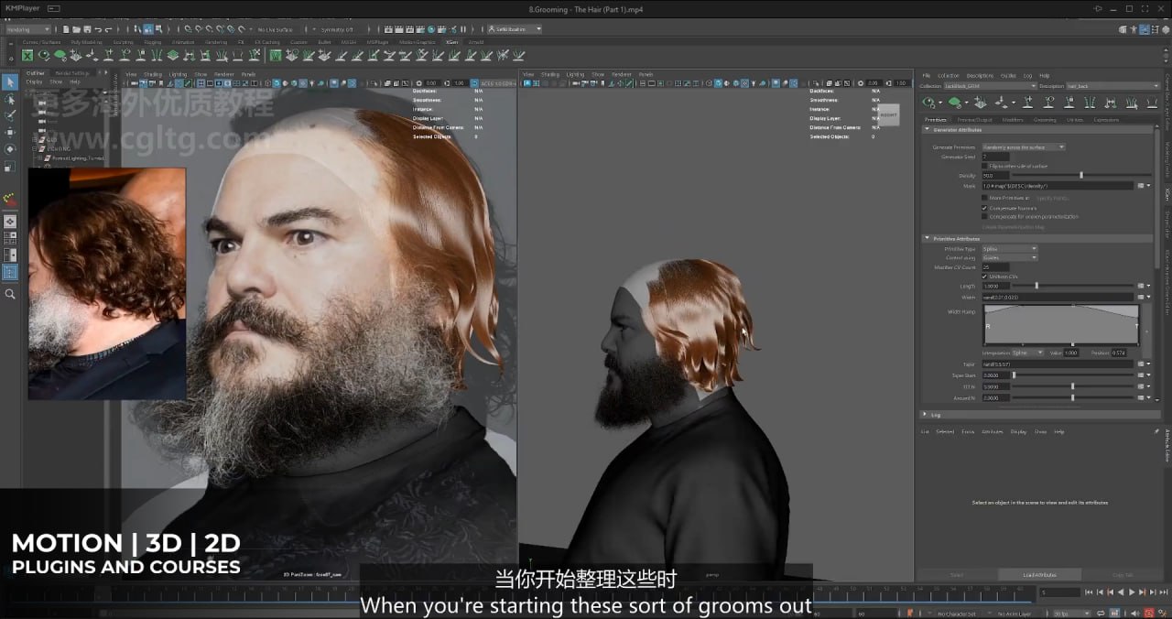Select the arrow Select tool in toolbox
The image size is (1172, 619).
pyautogui.click(x=10, y=82)
